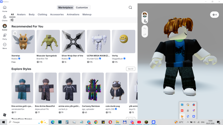Select the Animations category tab
This screenshot has width=223, height=125.
tap(73, 14)
